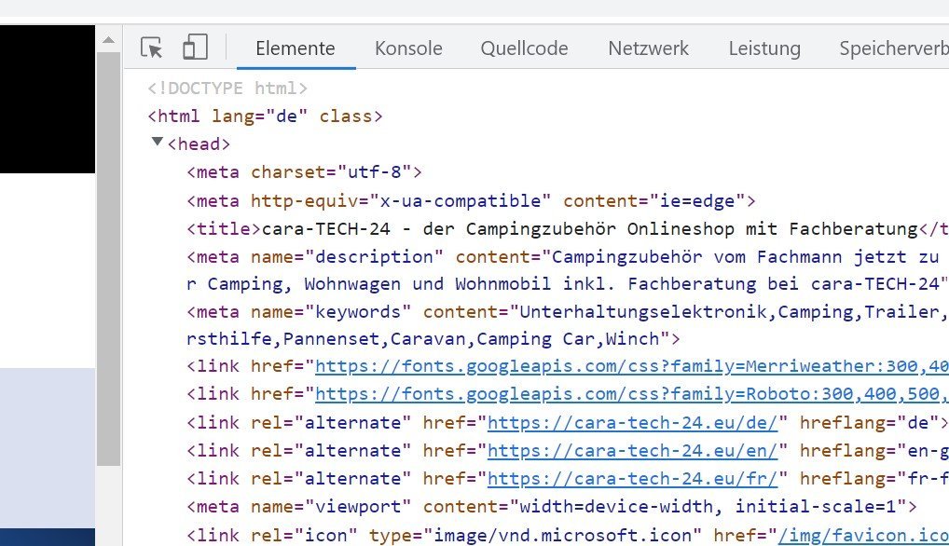Viewport: 949px width, 546px height.
Task: Open the cara-tech-24.eu/fr/ link
Action: 632,478
